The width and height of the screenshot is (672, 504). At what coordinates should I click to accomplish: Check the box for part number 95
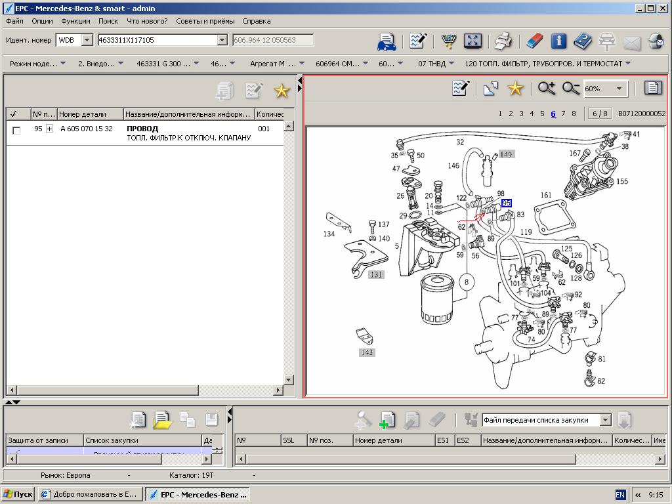tap(16, 130)
